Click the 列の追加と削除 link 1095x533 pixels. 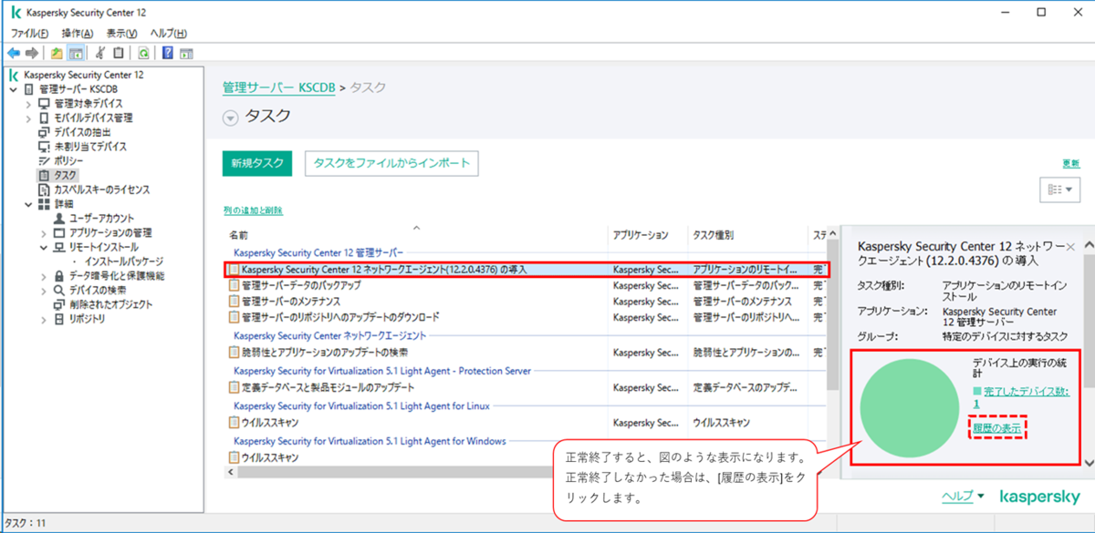click(253, 210)
